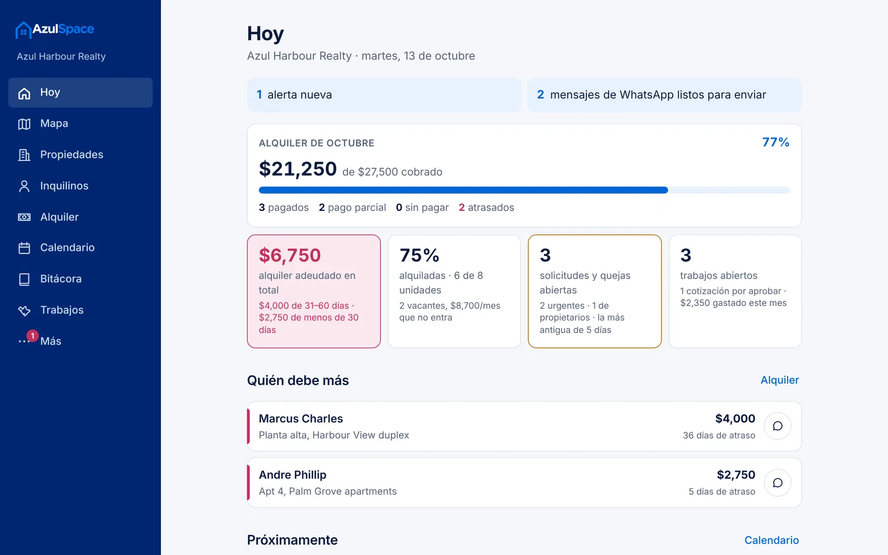Click Azul Harbour Realty name in sidebar
This screenshot has height=555, width=888.
point(61,57)
